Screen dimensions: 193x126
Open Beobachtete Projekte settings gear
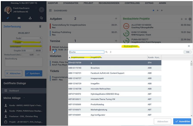coord(190,19)
